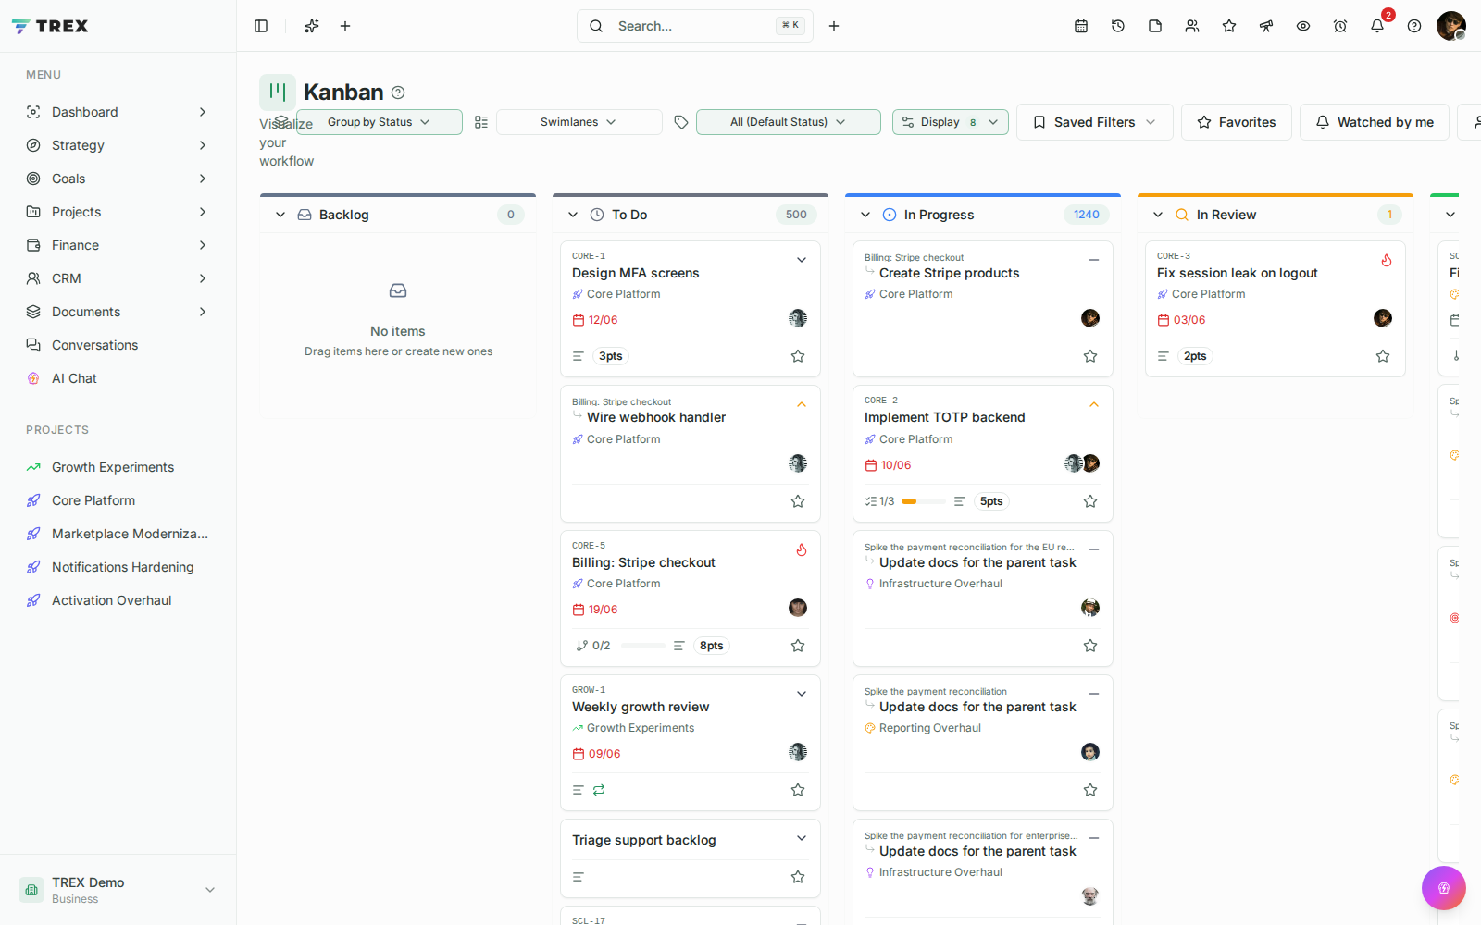Open the sticky note icon
Viewport: 1481px width, 925px height.
(1155, 26)
